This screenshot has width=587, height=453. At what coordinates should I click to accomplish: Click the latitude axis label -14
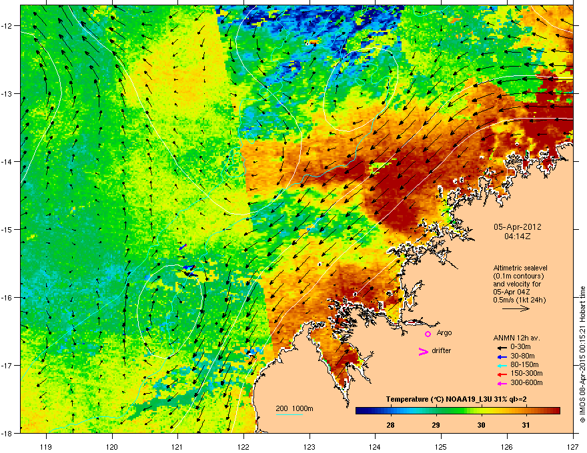click(7, 161)
